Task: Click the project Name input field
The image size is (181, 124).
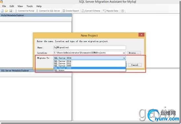Action: (x=90, y=48)
